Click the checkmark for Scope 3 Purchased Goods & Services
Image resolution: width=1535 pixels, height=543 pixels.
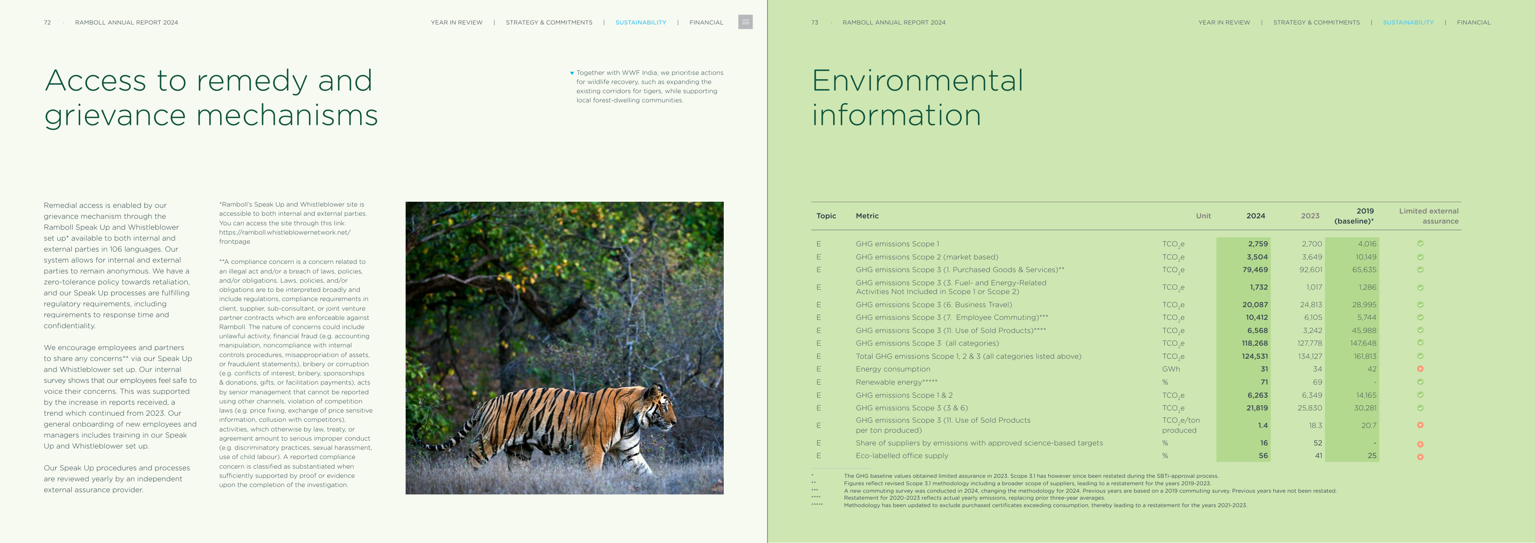click(1420, 270)
